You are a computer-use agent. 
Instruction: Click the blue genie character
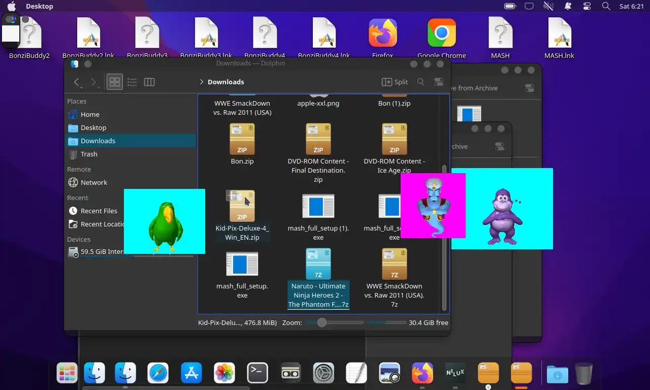point(433,207)
